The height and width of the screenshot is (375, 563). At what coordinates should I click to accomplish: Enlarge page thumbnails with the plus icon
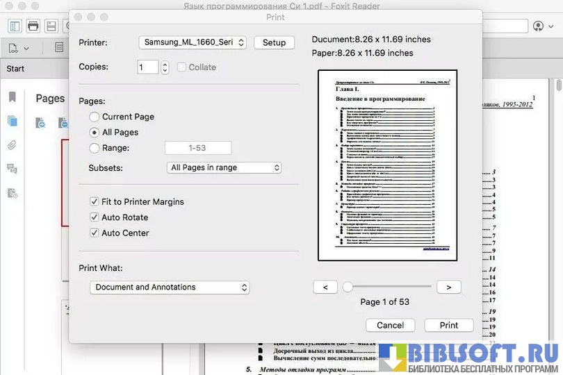tap(41, 124)
